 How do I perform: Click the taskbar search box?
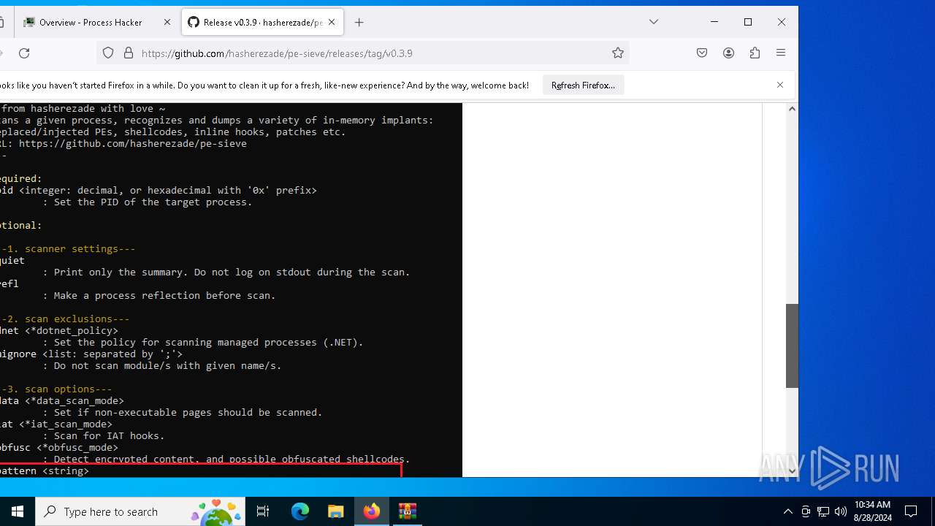[142, 511]
